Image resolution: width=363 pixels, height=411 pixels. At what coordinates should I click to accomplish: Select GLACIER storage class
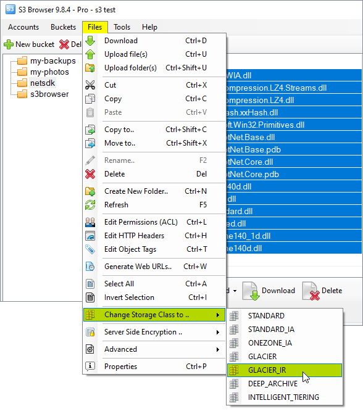(x=285, y=357)
